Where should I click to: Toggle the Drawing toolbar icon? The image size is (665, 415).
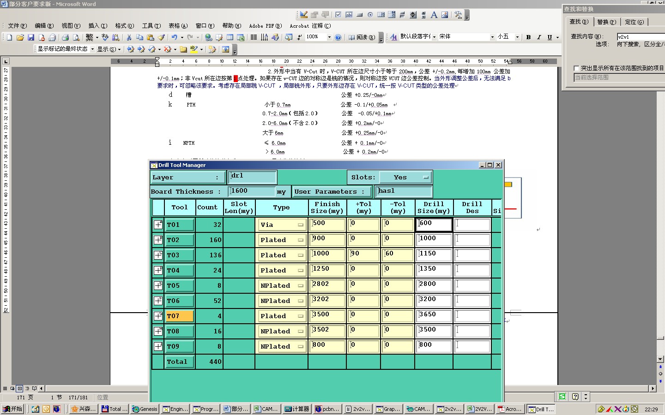[275, 37]
